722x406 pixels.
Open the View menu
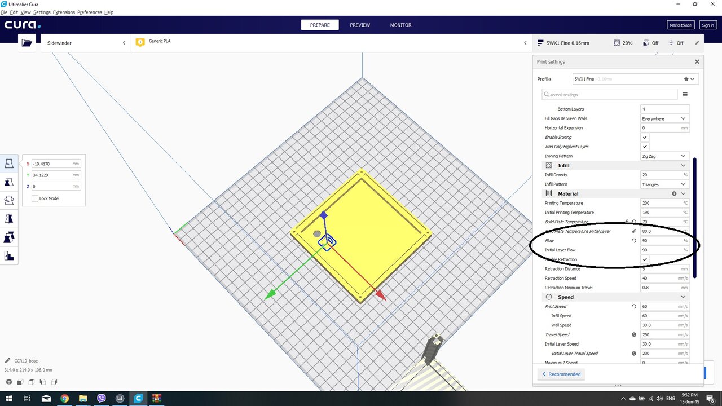click(x=25, y=12)
